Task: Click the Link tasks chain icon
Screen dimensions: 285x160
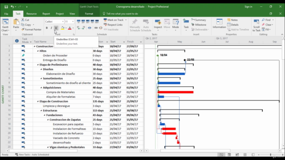Action: coord(96,28)
